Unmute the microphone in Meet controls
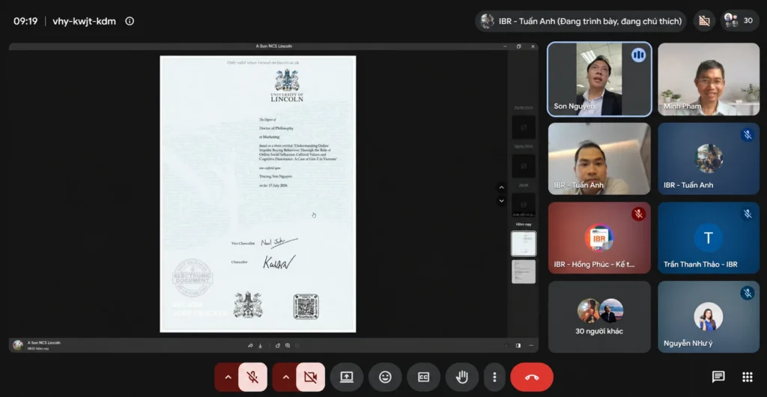 252,377
